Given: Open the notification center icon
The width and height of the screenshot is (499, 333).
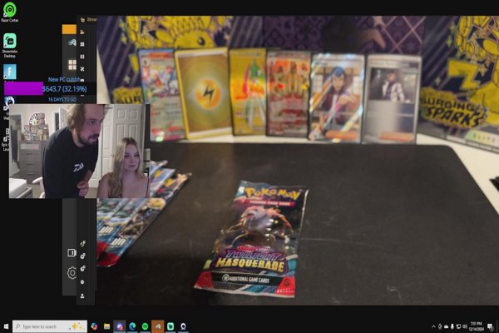Looking at the screenshot, I should pos(491,326).
